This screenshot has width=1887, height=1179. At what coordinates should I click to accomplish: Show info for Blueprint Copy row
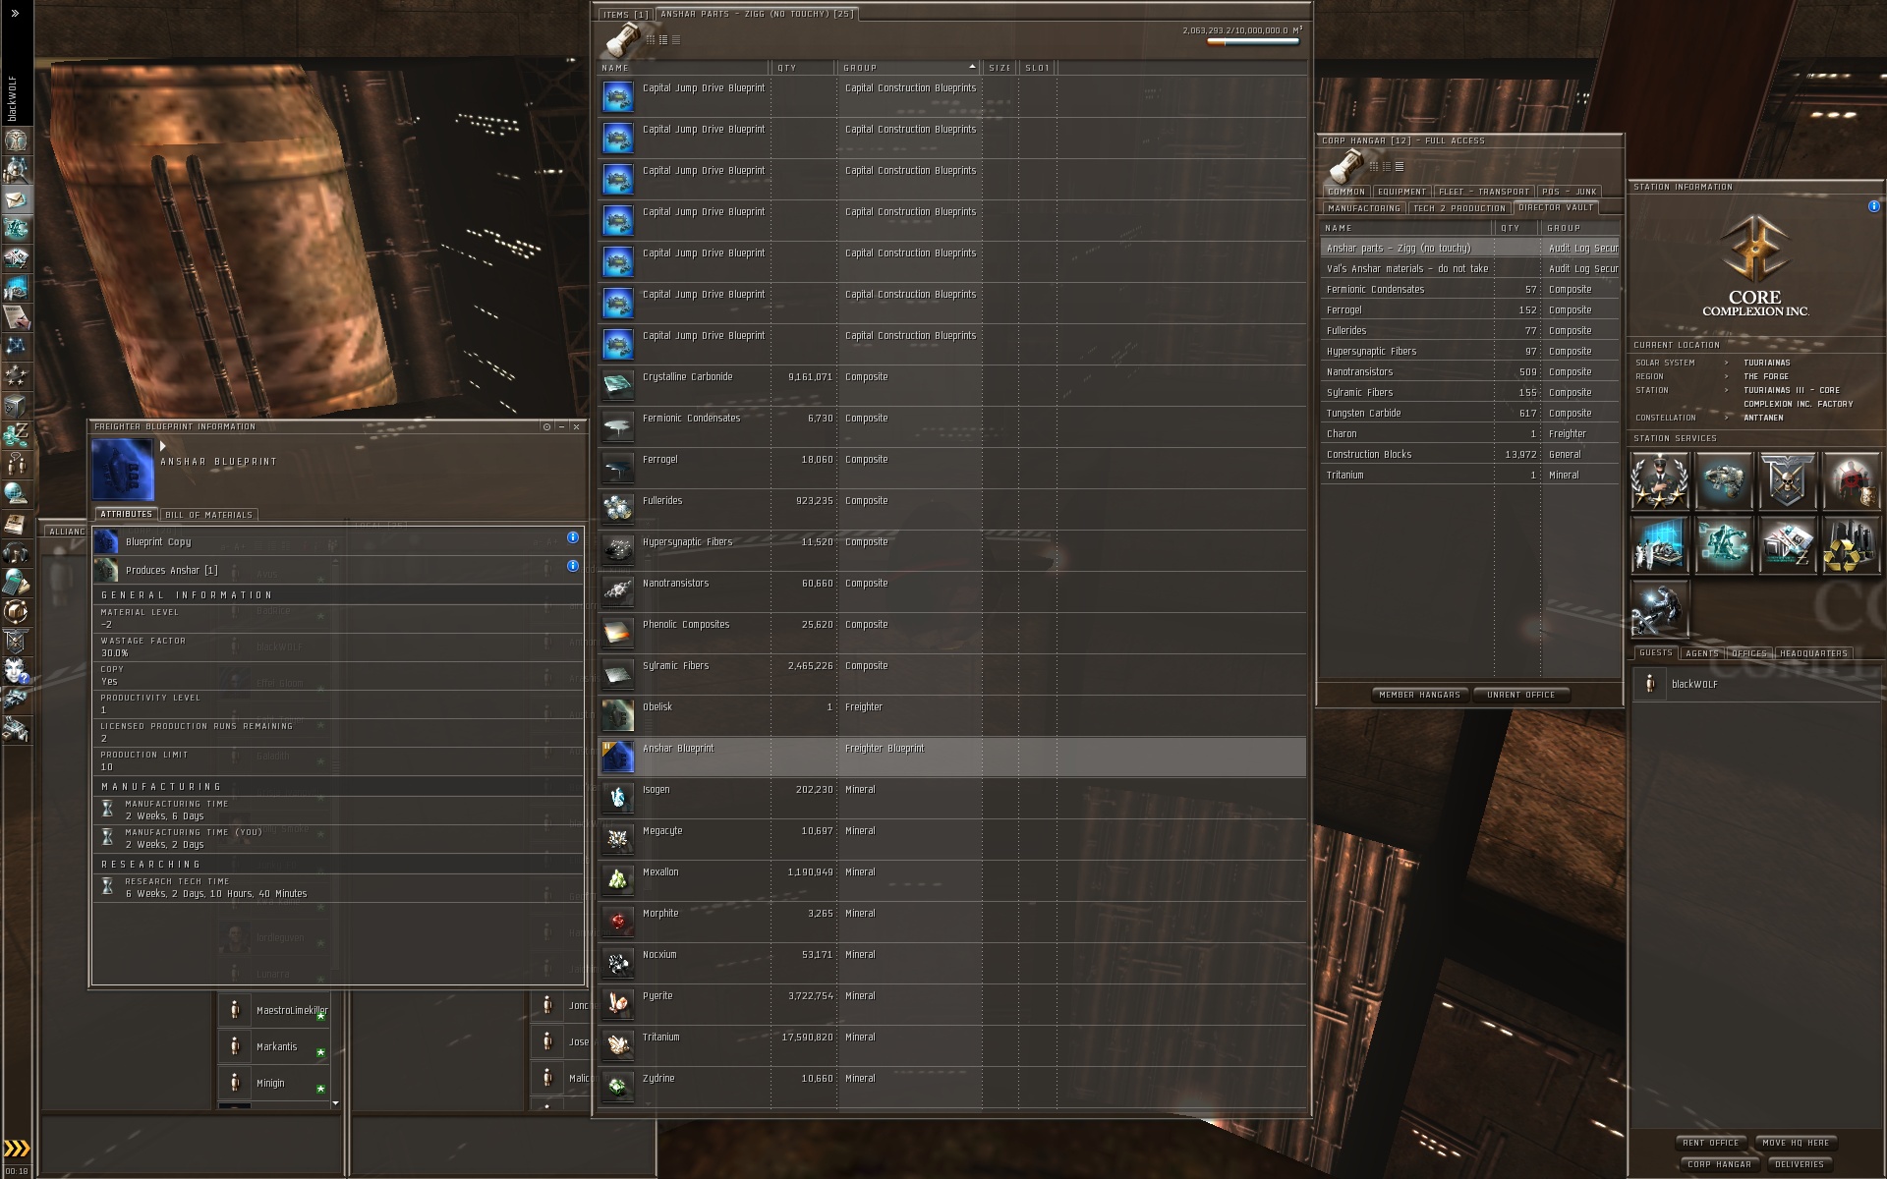point(573,537)
